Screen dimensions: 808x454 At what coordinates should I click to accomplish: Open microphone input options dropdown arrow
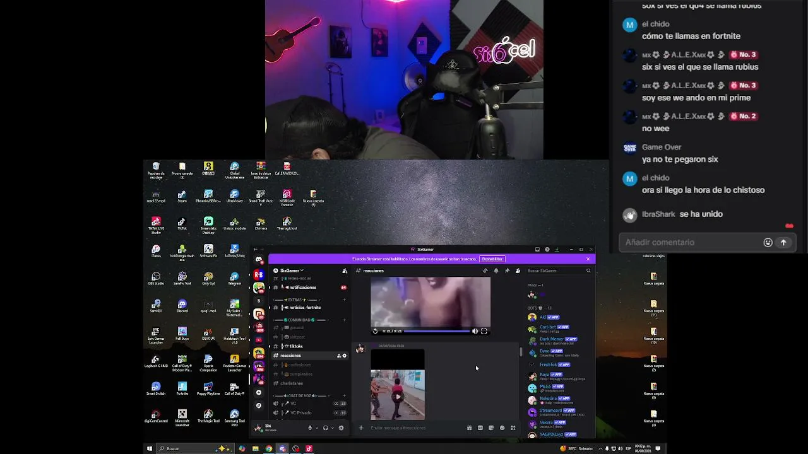[317, 428]
